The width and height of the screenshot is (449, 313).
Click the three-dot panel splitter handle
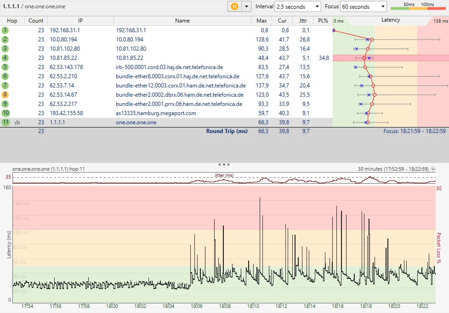pos(224,164)
